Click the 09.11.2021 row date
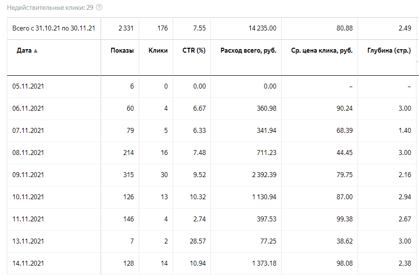The height and width of the screenshot is (275, 419). (x=28, y=175)
